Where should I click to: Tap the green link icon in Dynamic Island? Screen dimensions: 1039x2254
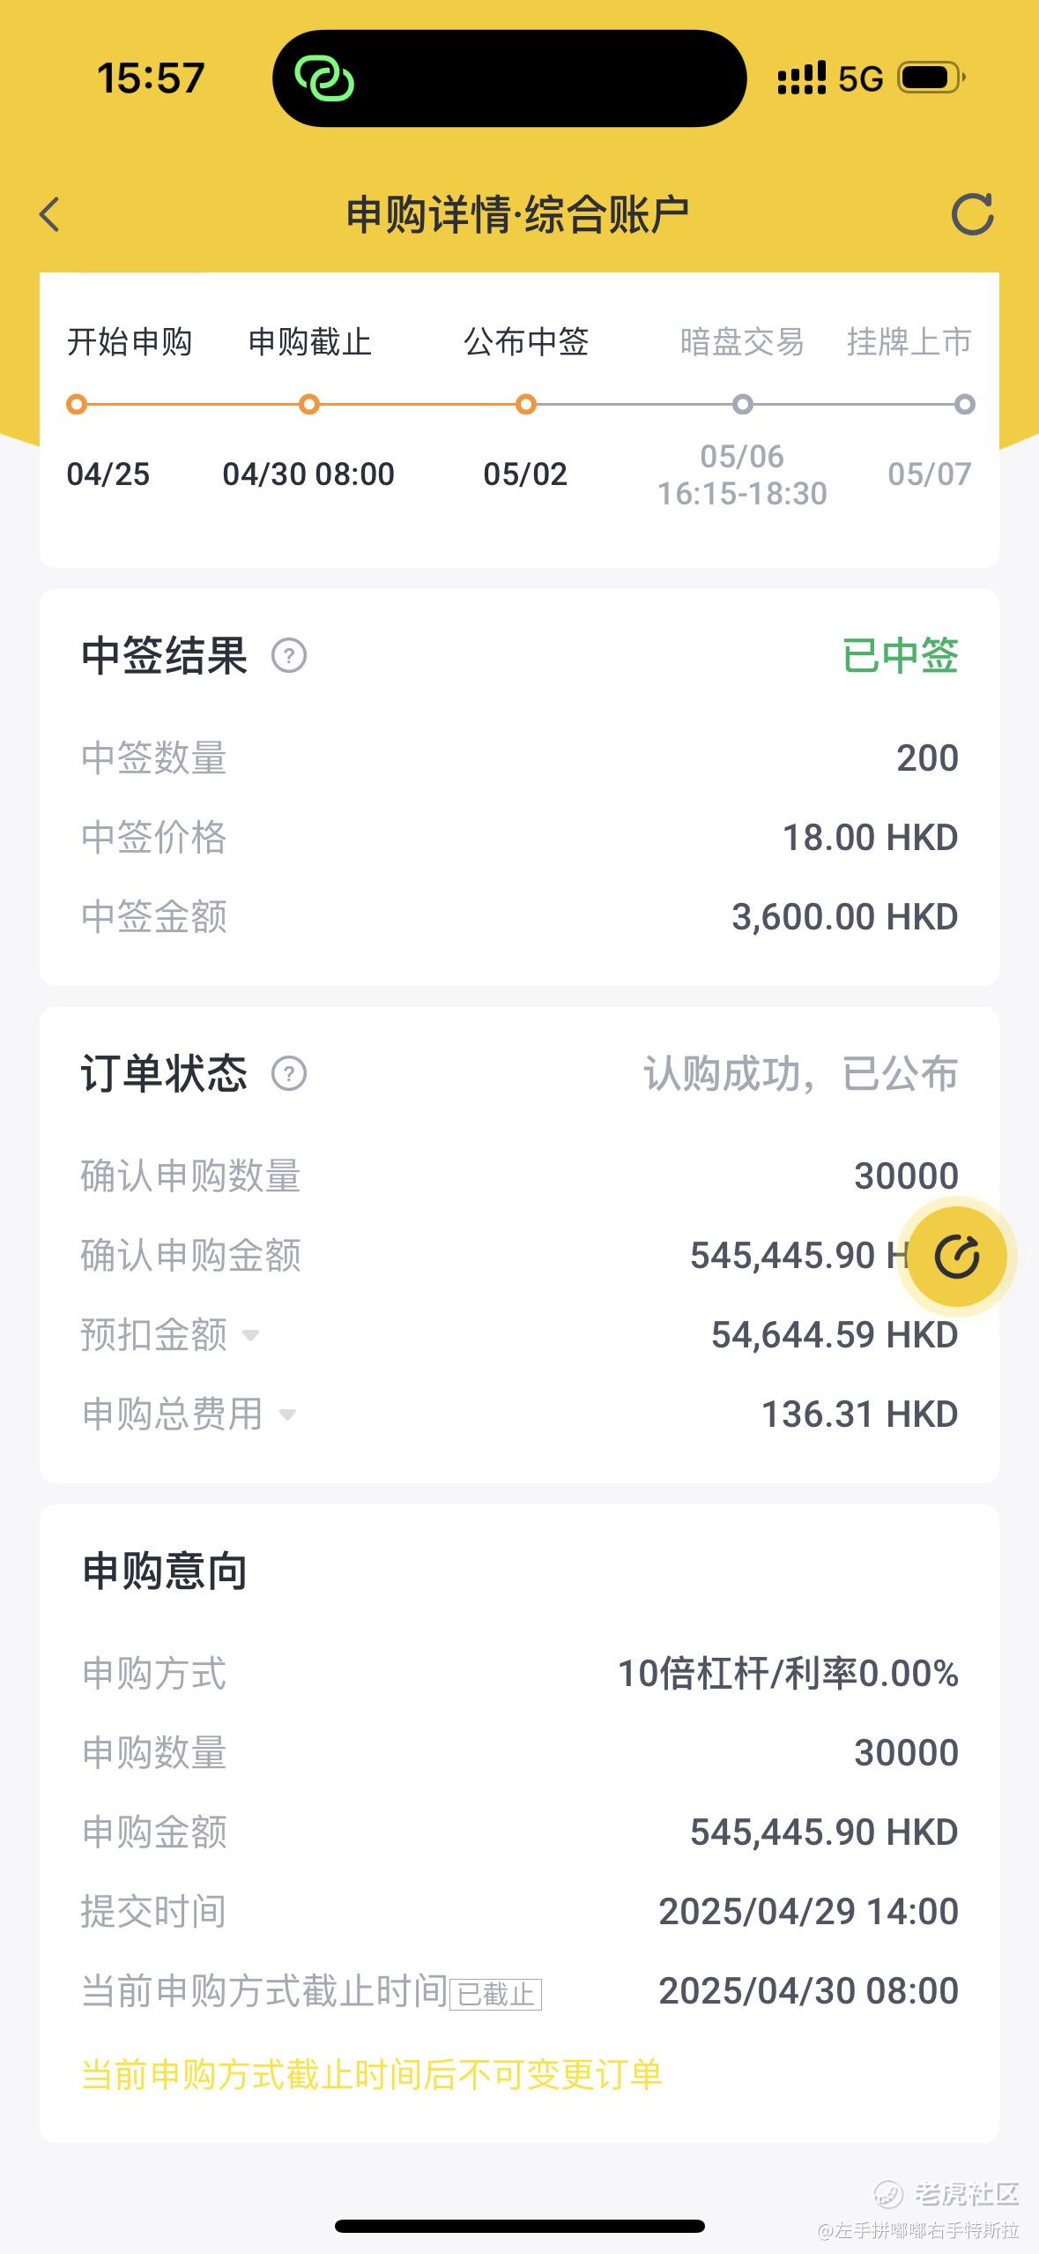coord(324,78)
